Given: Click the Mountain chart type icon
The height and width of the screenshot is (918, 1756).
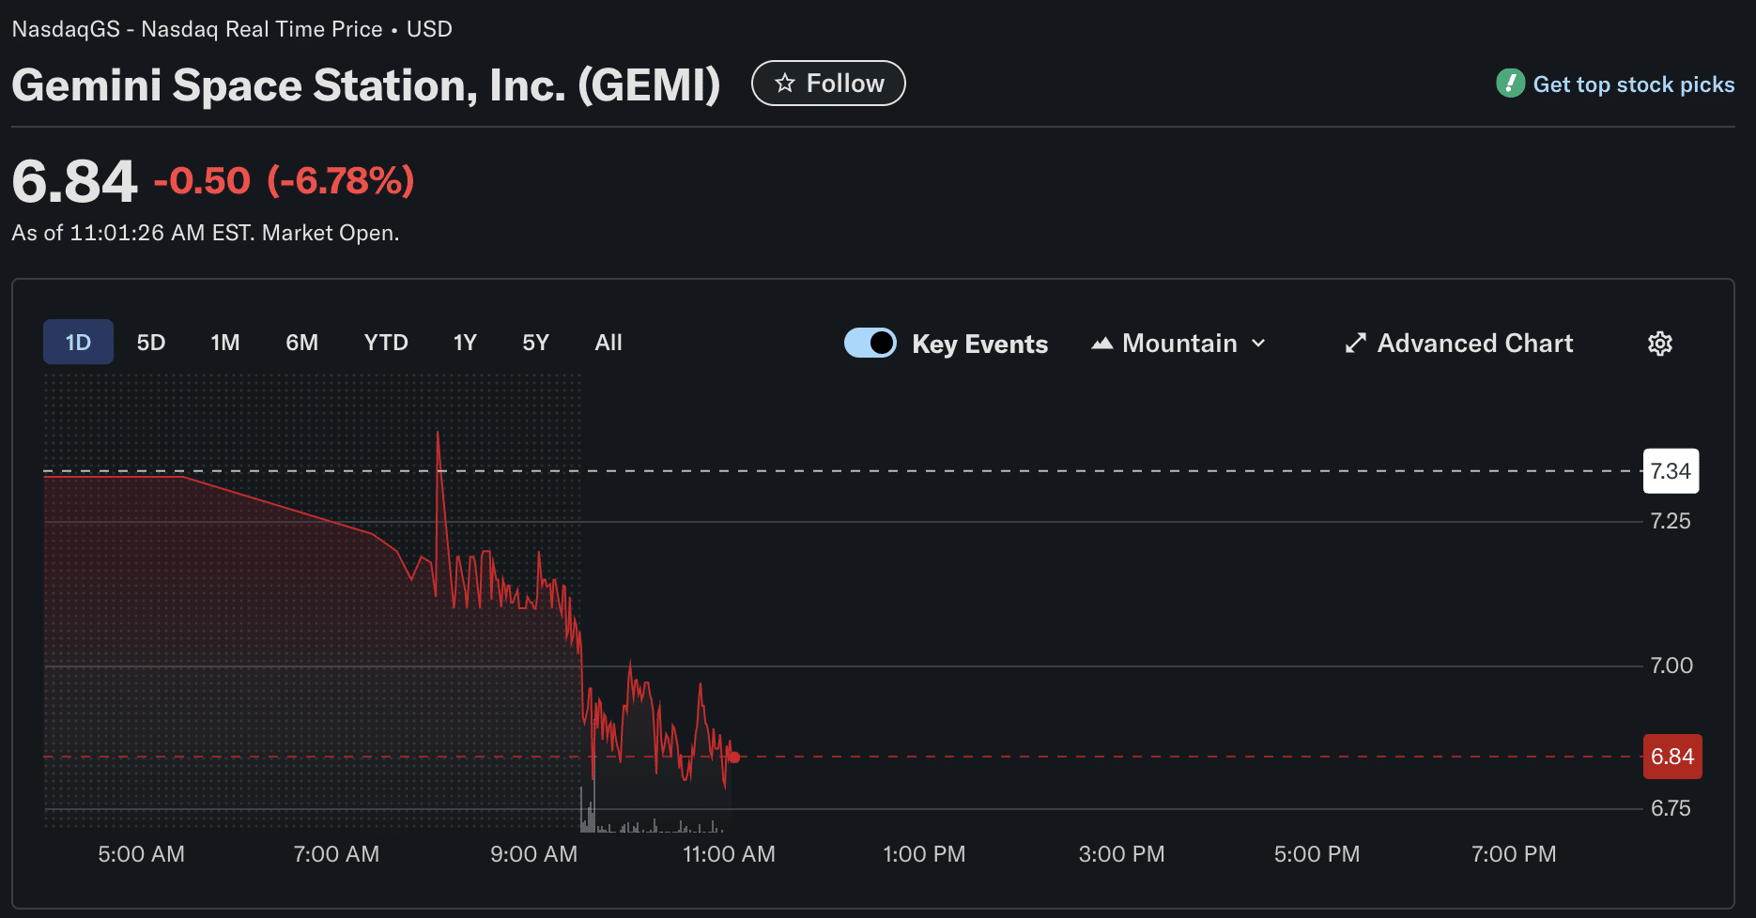Looking at the screenshot, I should tap(1102, 344).
